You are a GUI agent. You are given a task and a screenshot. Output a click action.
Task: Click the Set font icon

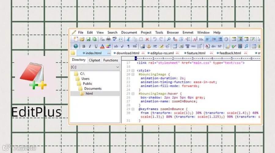195,39
